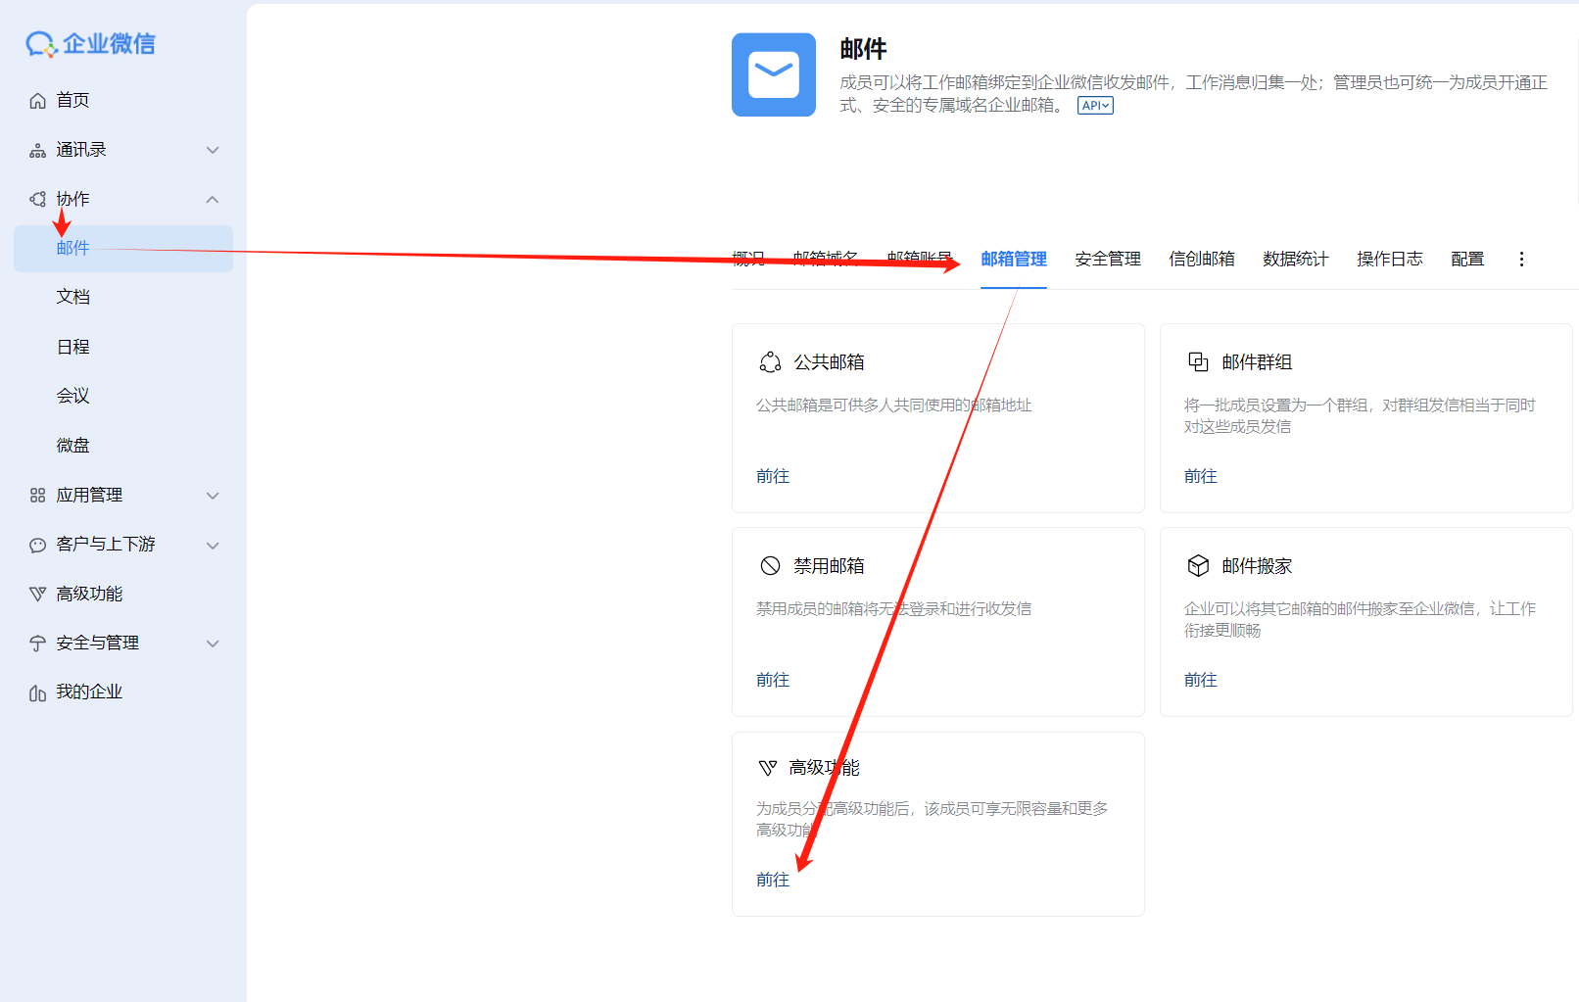Click the 邮件搬家 box icon
Image resolution: width=1579 pixels, height=1002 pixels.
click(1198, 565)
